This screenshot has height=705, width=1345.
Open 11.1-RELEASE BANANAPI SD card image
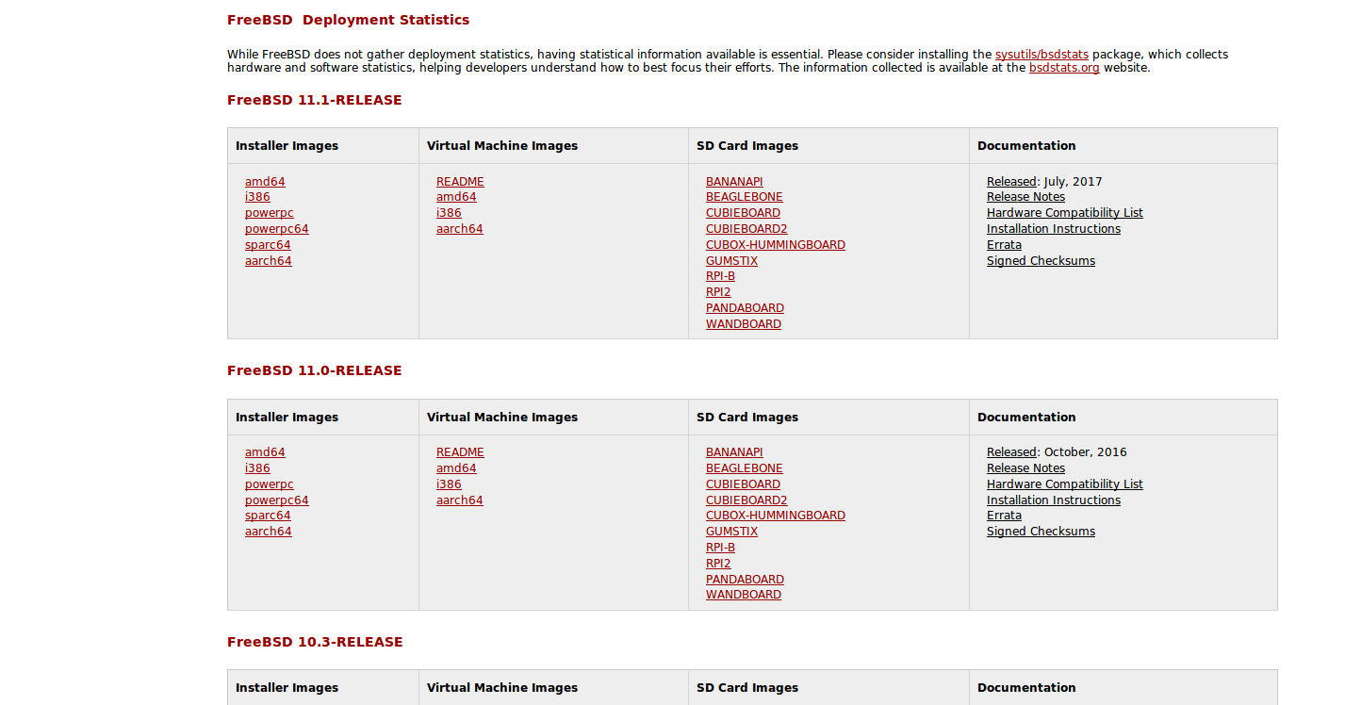tap(734, 182)
